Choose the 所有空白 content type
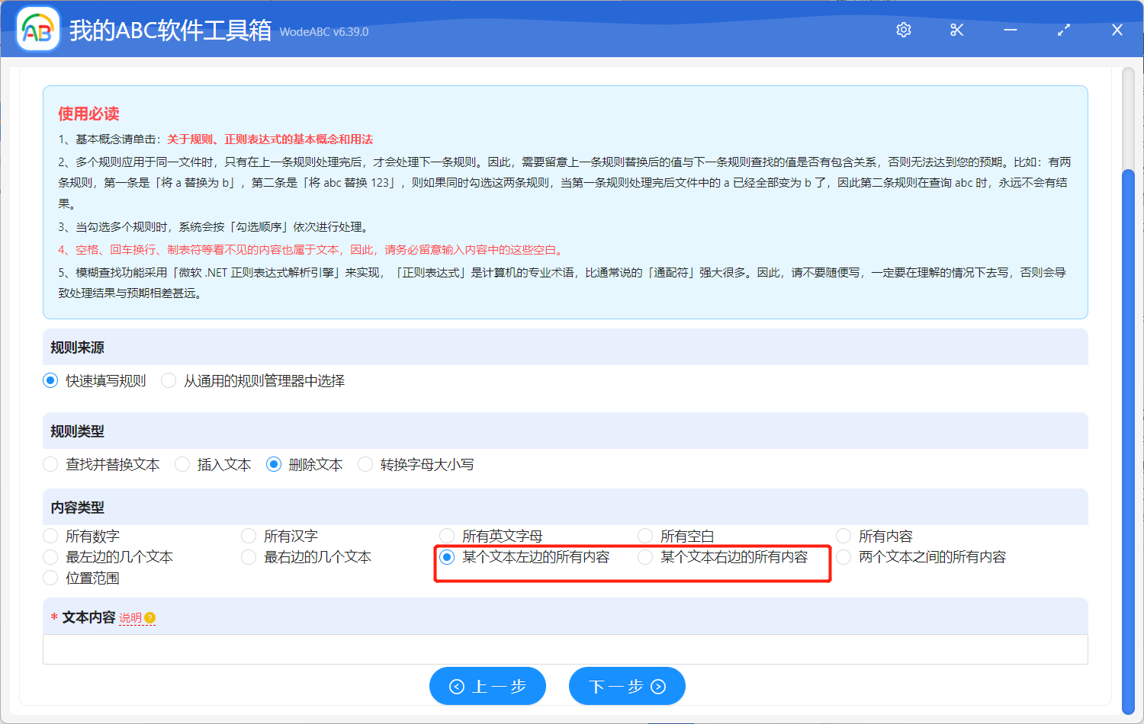This screenshot has height=724, width=1144. click(646, 537)
